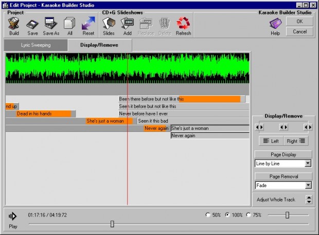
Task: Align lyrics with the Left button
Action: (x=271, y=141)
